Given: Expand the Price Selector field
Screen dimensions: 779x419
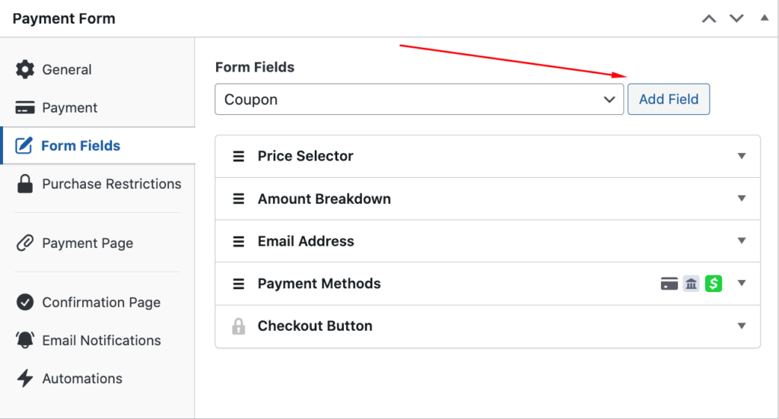Looking at the screenshot, I should (x=742, y=157).
